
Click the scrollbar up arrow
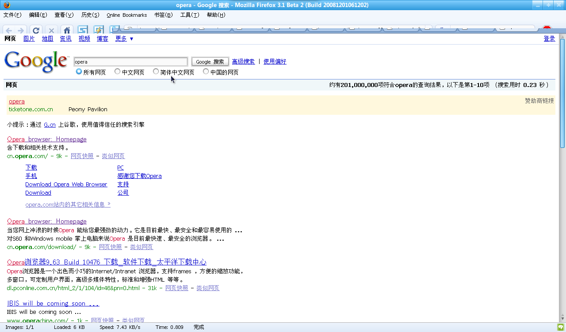pos(562,36)
